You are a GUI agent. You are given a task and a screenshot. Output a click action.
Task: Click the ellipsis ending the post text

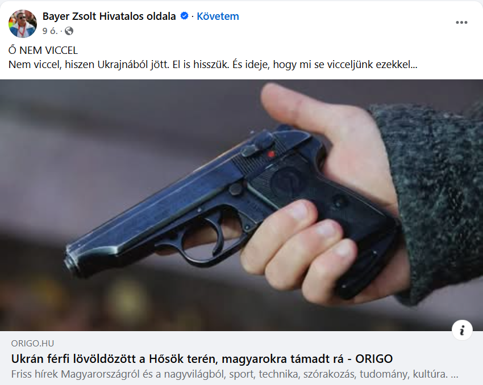pyautogui.click(x=414, y=65)
